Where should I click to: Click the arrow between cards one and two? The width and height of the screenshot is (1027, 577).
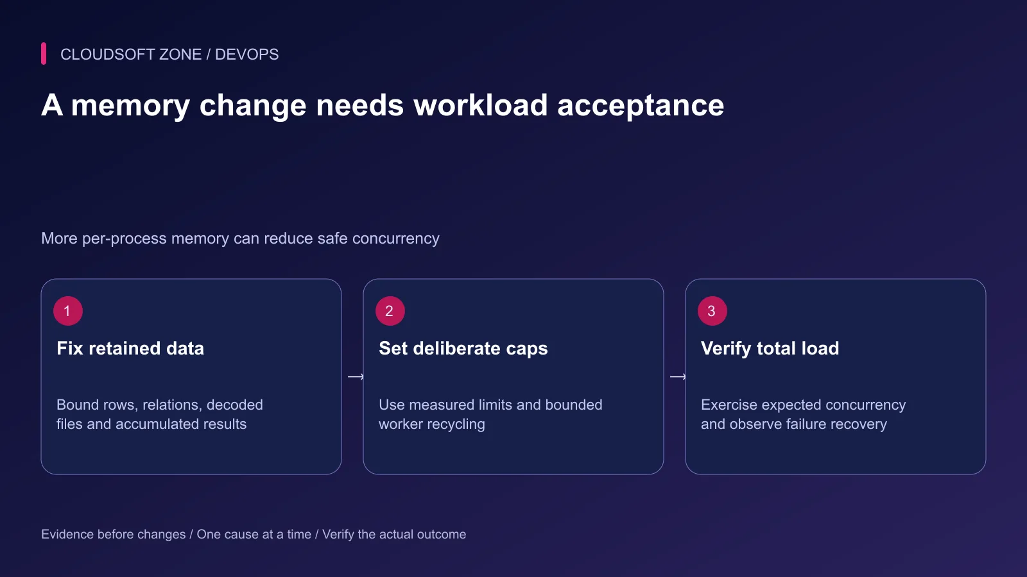coord(356,377)
